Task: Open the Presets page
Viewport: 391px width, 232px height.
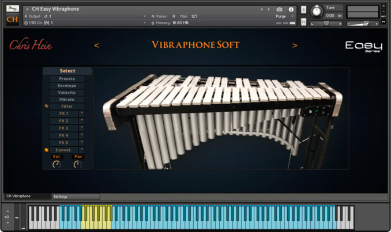Action: (67, 79)
